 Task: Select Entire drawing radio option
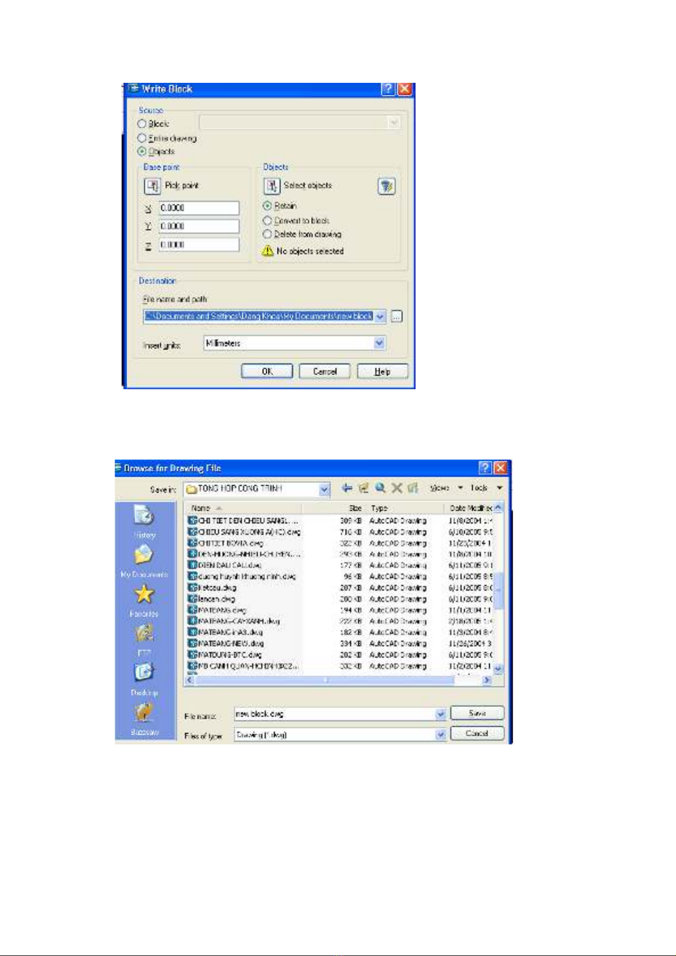(142, 138)
